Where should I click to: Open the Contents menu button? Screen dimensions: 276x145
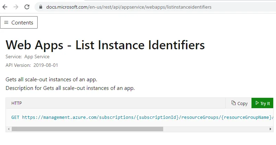point(19,22)
